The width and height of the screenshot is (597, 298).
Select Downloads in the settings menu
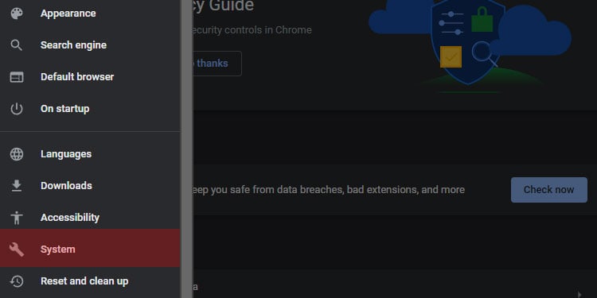click(x=90, y=185)
